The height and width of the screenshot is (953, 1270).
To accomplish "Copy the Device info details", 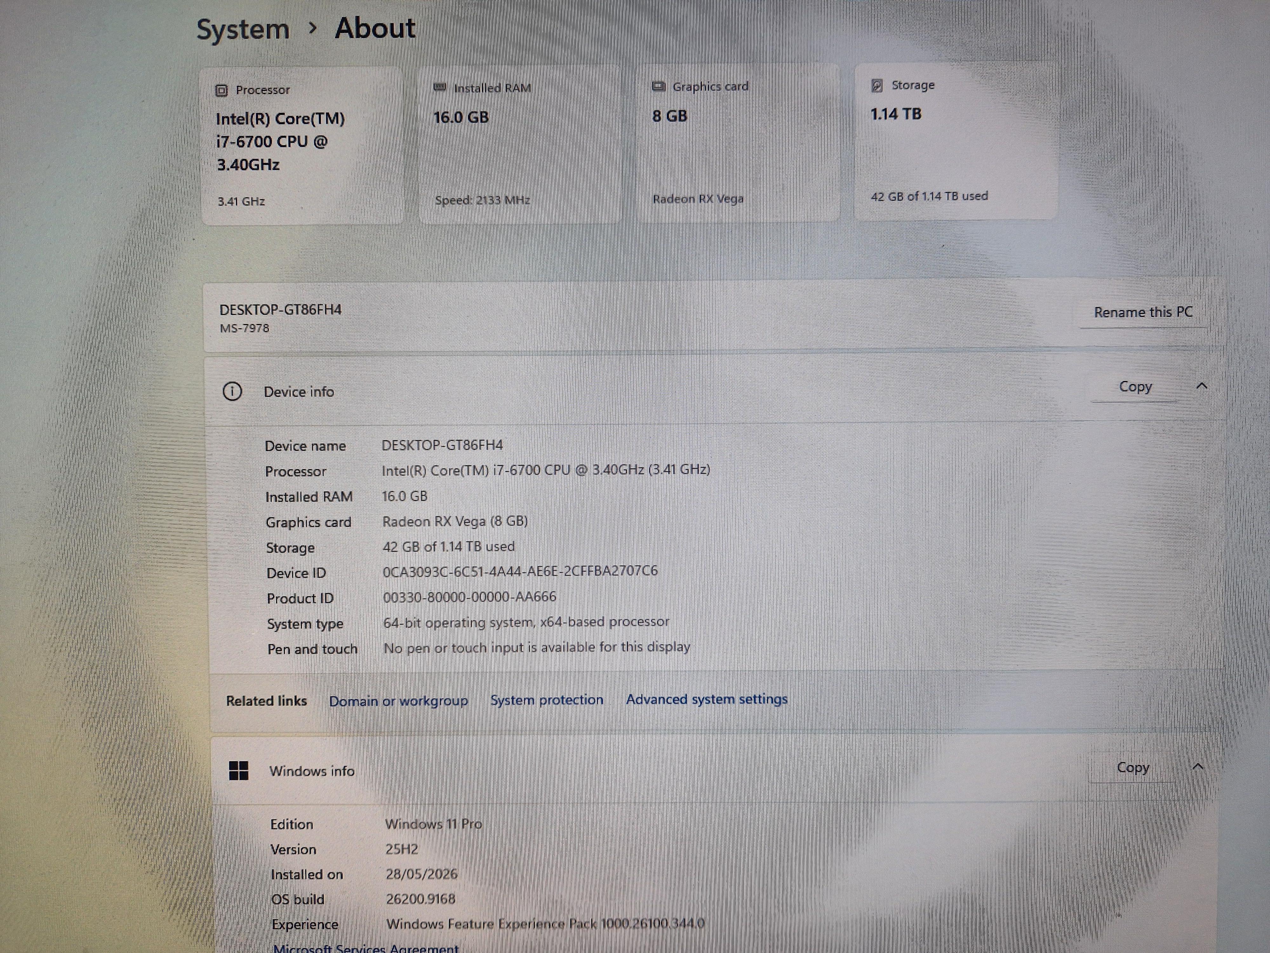I will (1135, 387).
